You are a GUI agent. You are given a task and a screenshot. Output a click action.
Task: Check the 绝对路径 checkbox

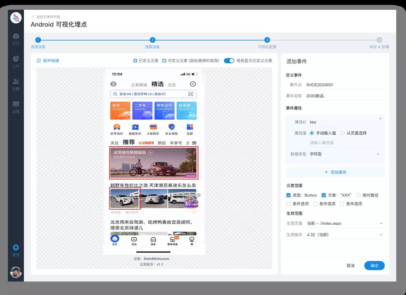coord(358,195)
